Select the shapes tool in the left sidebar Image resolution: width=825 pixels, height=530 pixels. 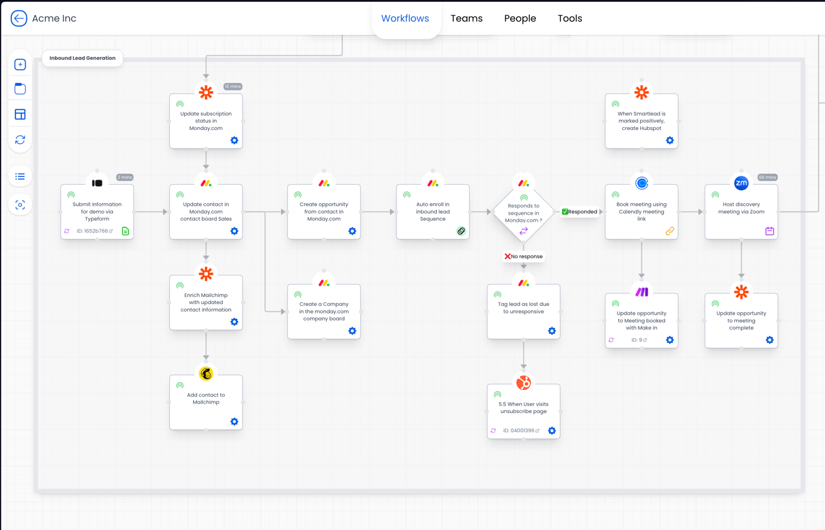(20, 88)
